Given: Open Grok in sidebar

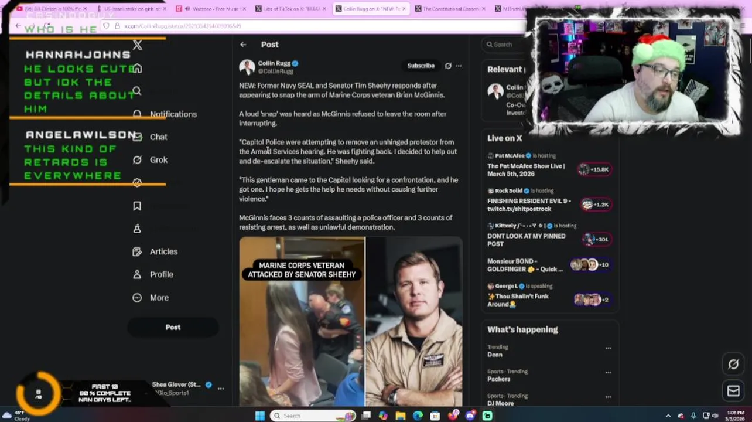Looking at the screenshot, I should pyautogui.click(x=151, y=160).
